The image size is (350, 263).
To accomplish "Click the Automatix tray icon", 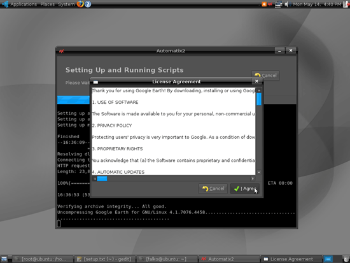I will point(270,4).
